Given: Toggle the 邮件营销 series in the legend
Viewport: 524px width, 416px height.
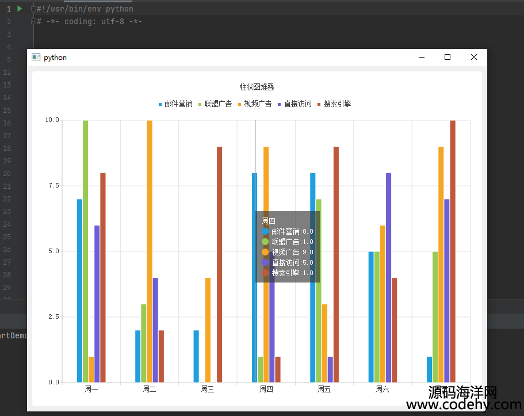Looking at the screenshot, I should point(175,104).
